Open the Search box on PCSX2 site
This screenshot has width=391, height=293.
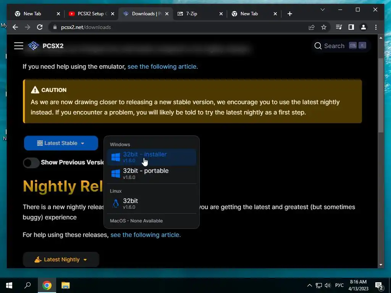click(x=340, y=46)
